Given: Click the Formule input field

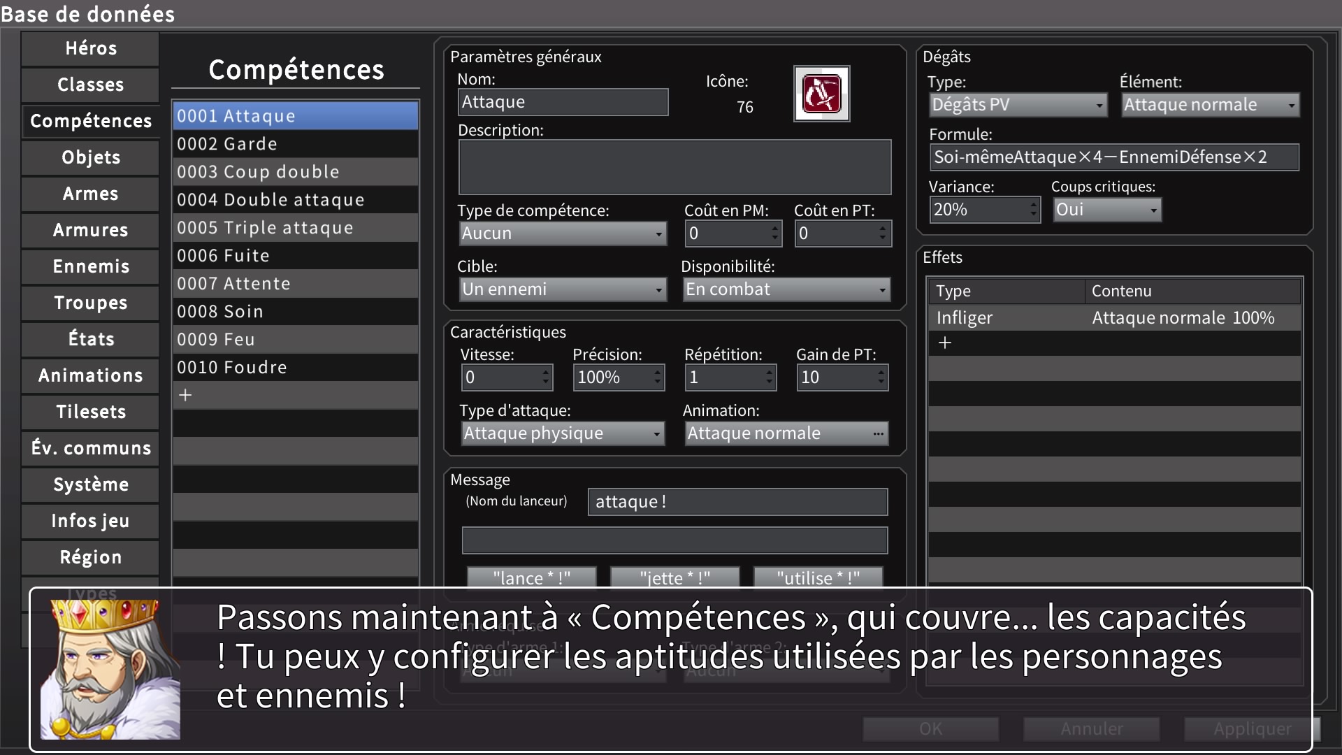Looking at the screenshot, I should click(1114, 157).
